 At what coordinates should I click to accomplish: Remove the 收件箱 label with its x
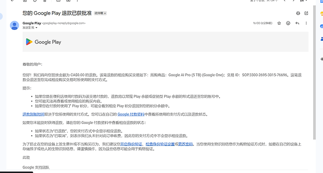coord(105,14)
